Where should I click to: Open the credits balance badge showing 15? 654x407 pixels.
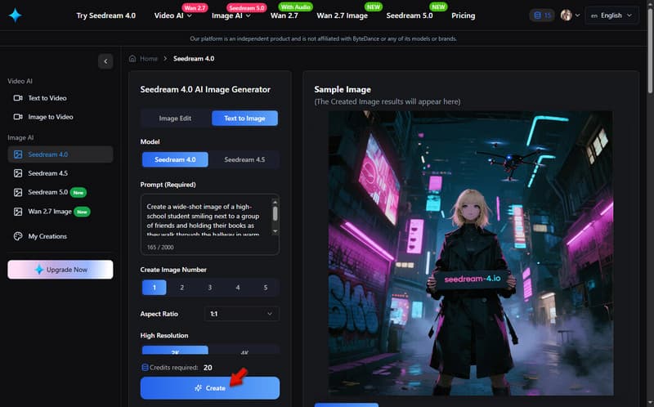[x=542, y=16]
